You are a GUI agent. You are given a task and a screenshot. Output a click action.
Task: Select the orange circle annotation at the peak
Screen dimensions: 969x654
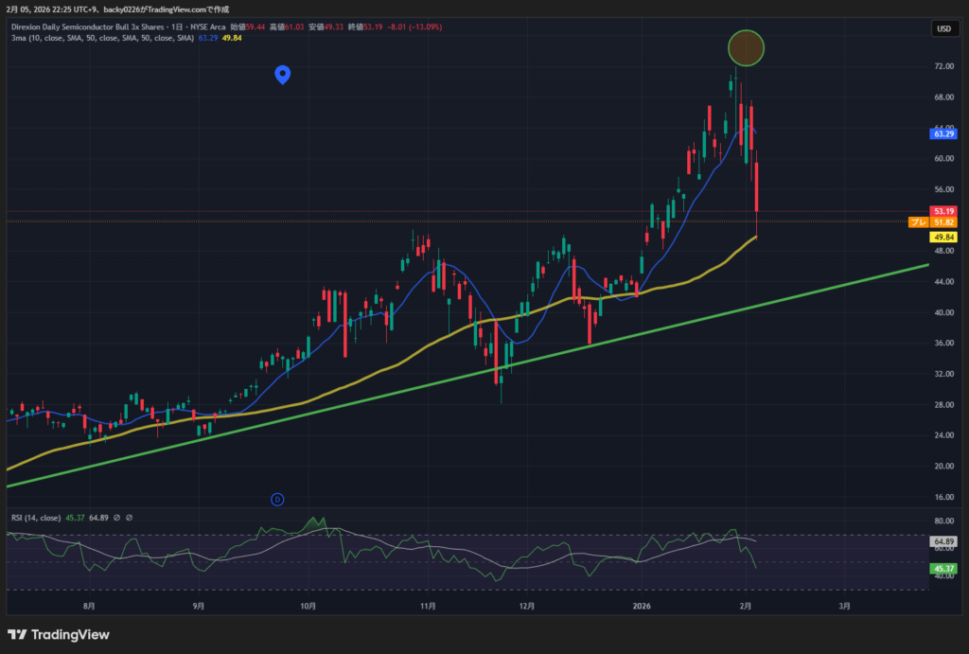click(746, 47)
